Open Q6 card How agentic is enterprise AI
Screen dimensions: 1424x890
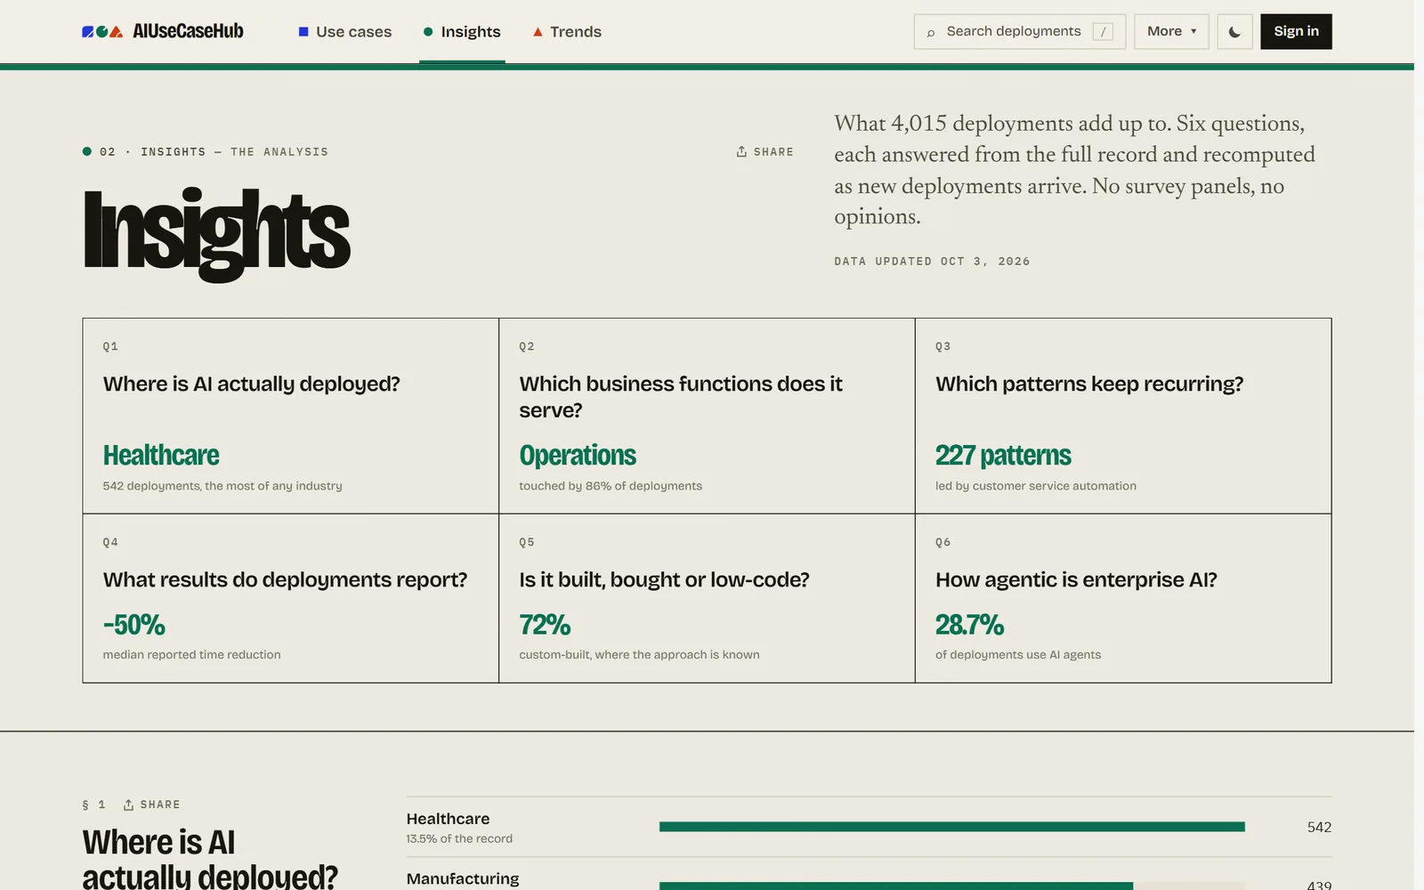[x=1123, y=598]
